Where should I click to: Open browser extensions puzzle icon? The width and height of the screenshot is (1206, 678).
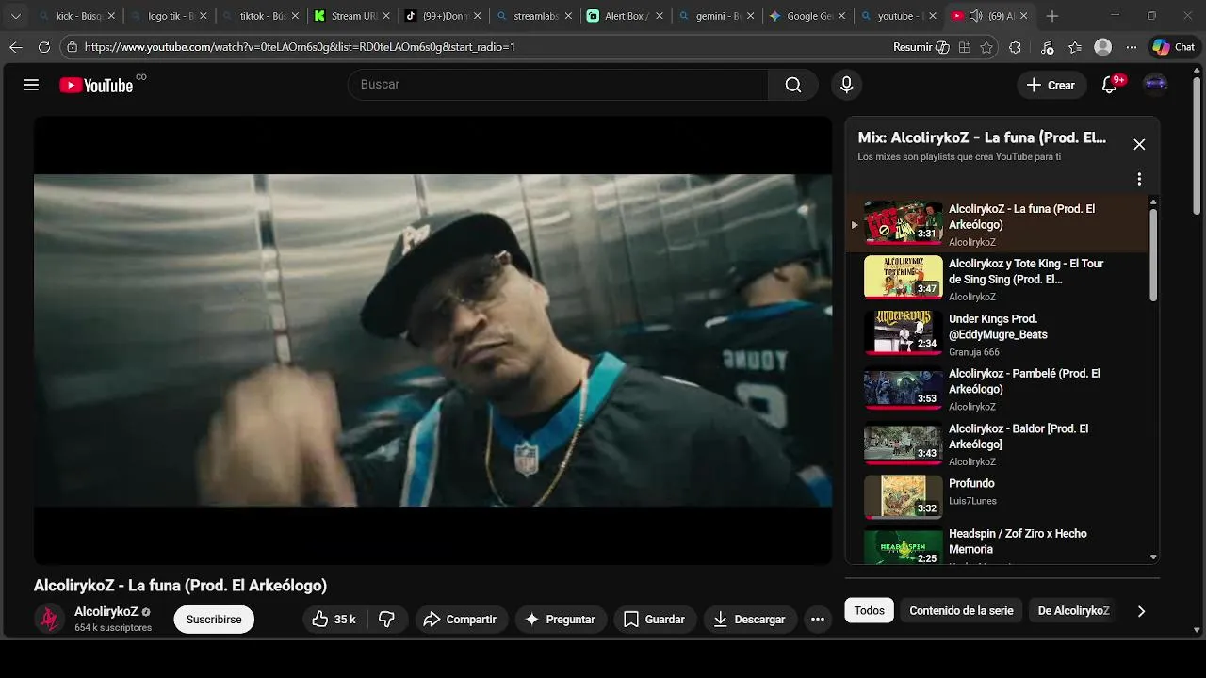tap(1015, 47)
